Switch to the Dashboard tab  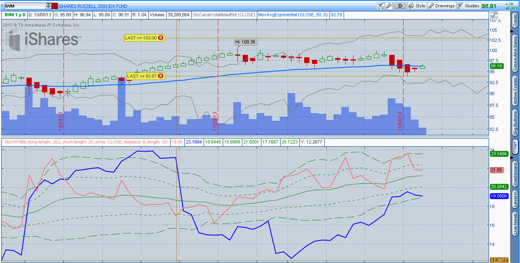(515, 174)
